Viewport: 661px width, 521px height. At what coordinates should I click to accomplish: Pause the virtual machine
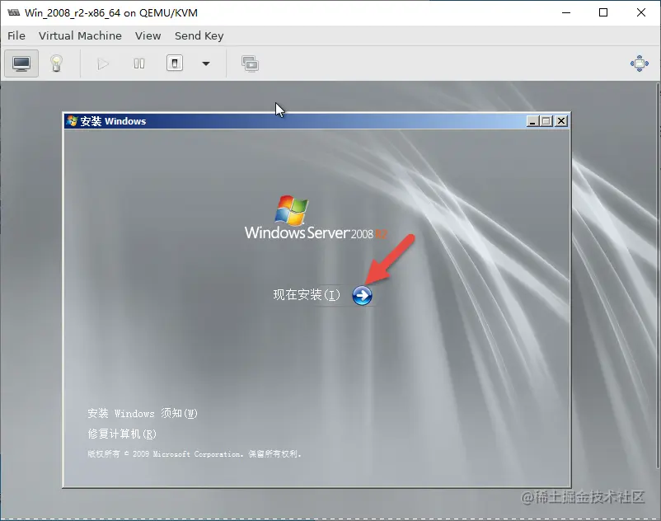tap(139, 64)
